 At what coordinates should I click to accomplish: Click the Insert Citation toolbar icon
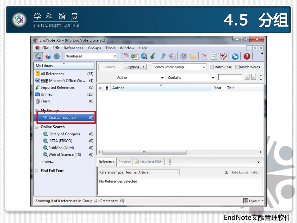click(x=205, y=56)
